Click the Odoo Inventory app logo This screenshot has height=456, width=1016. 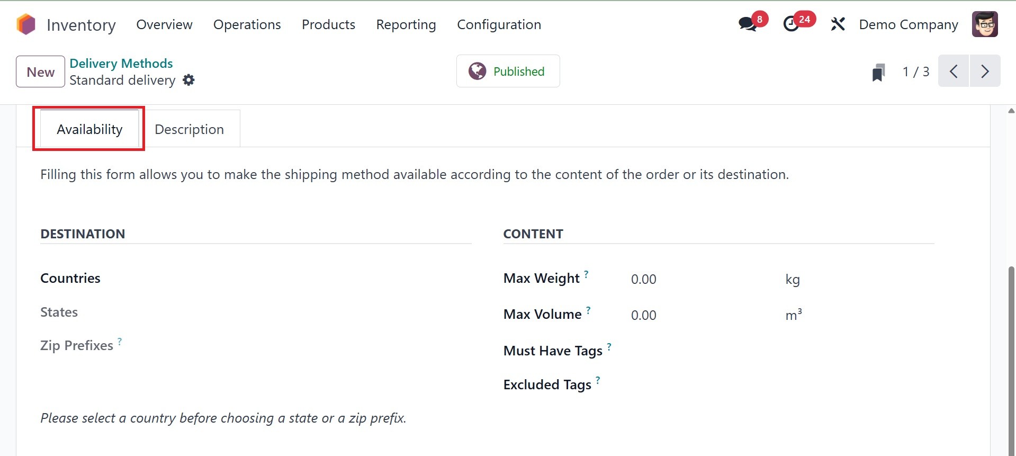pos(25,25)
